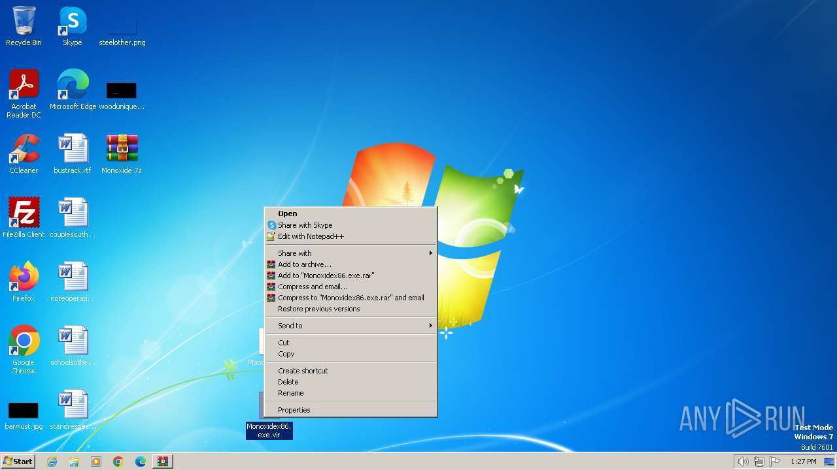837x470 pixels.
Task: Choose Compress to "Monoxidex86.exe.rar" and email
Action: click(350, 298)
